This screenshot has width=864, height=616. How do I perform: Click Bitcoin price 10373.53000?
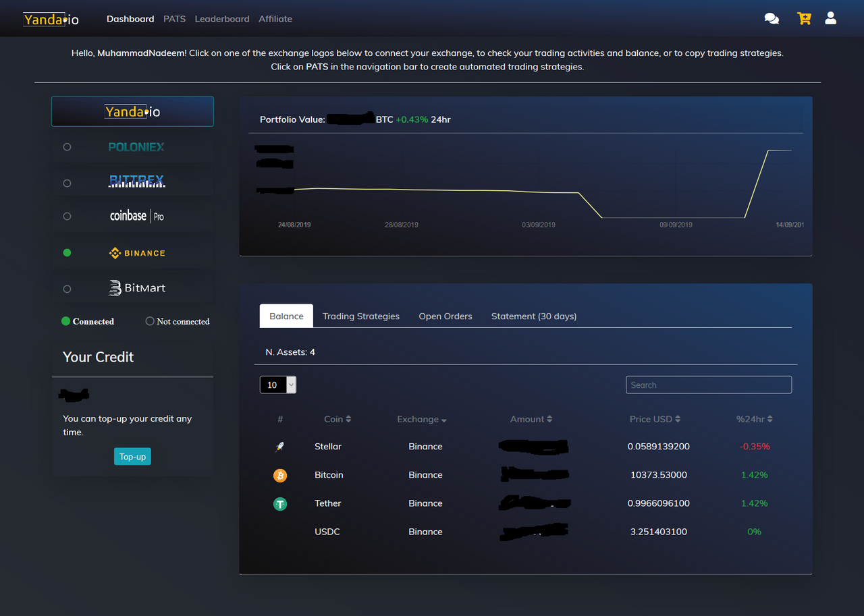659,475
